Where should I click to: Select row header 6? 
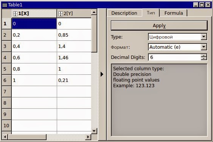tap(7, 80)
